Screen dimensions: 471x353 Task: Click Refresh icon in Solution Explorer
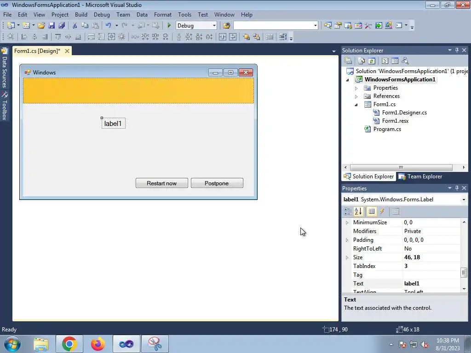click(x=372, y=61)
